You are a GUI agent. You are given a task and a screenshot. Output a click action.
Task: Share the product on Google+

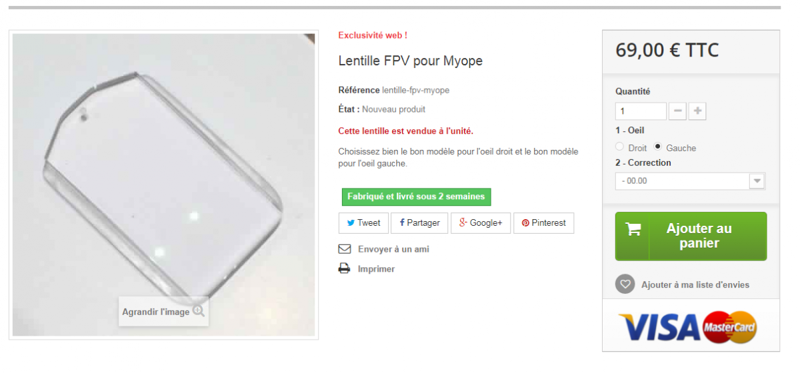click(x=481, y=223)
